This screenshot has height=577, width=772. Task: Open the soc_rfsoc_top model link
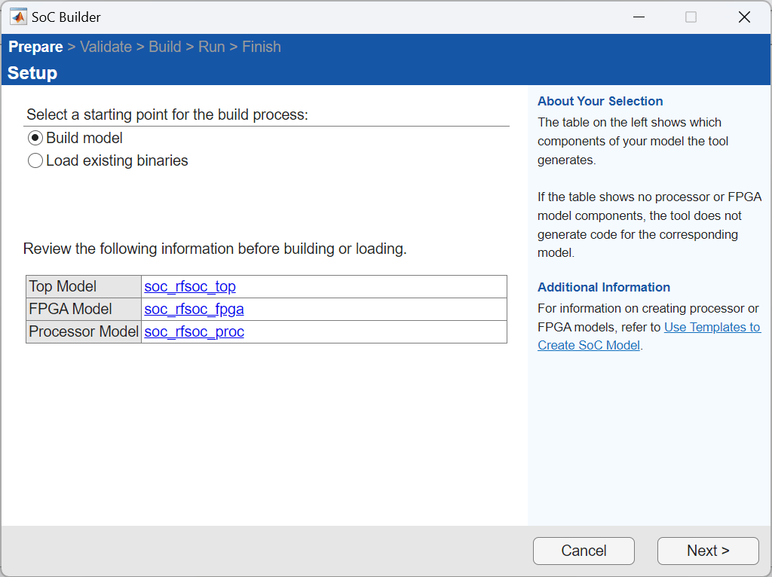tap(189, 286)
